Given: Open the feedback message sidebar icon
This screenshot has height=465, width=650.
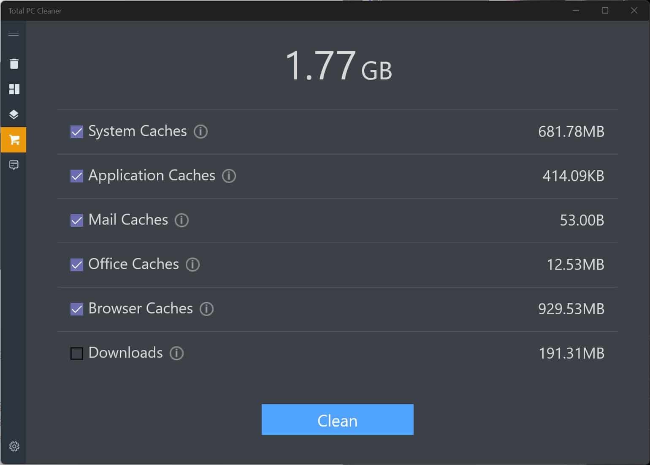Looking at the screenshot, I should point(14,165).
